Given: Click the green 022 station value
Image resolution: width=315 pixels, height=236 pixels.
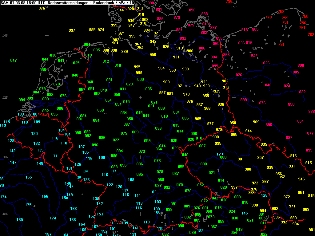Looking at the screenshot, I should pos(264,234).
